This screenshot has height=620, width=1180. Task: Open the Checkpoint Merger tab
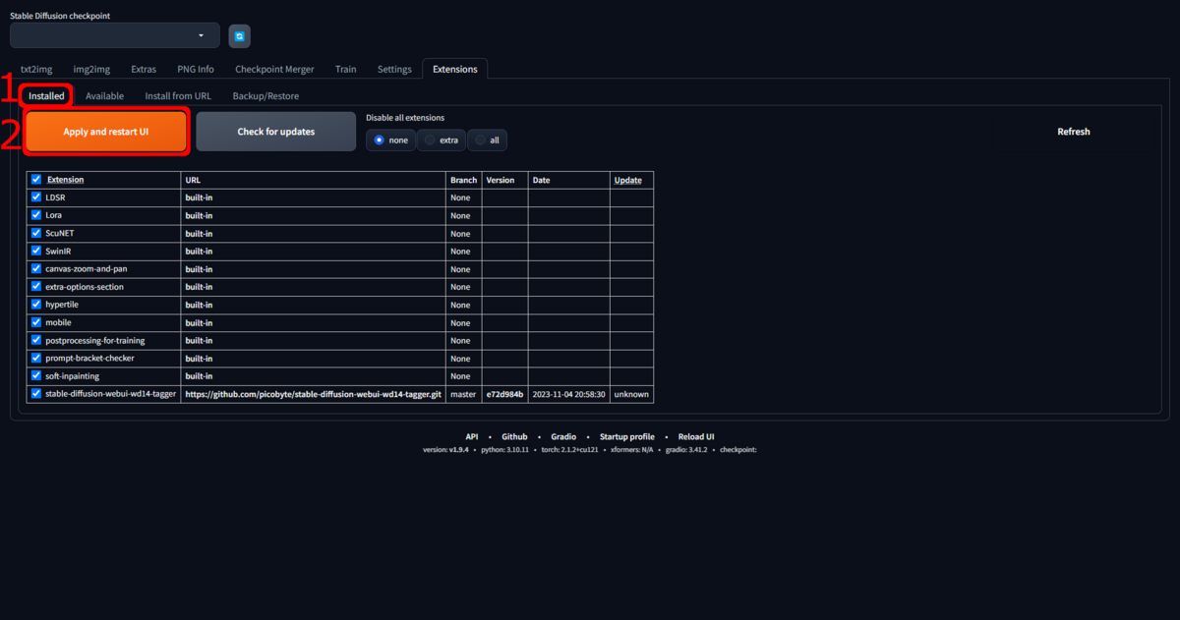coord(274,70)
